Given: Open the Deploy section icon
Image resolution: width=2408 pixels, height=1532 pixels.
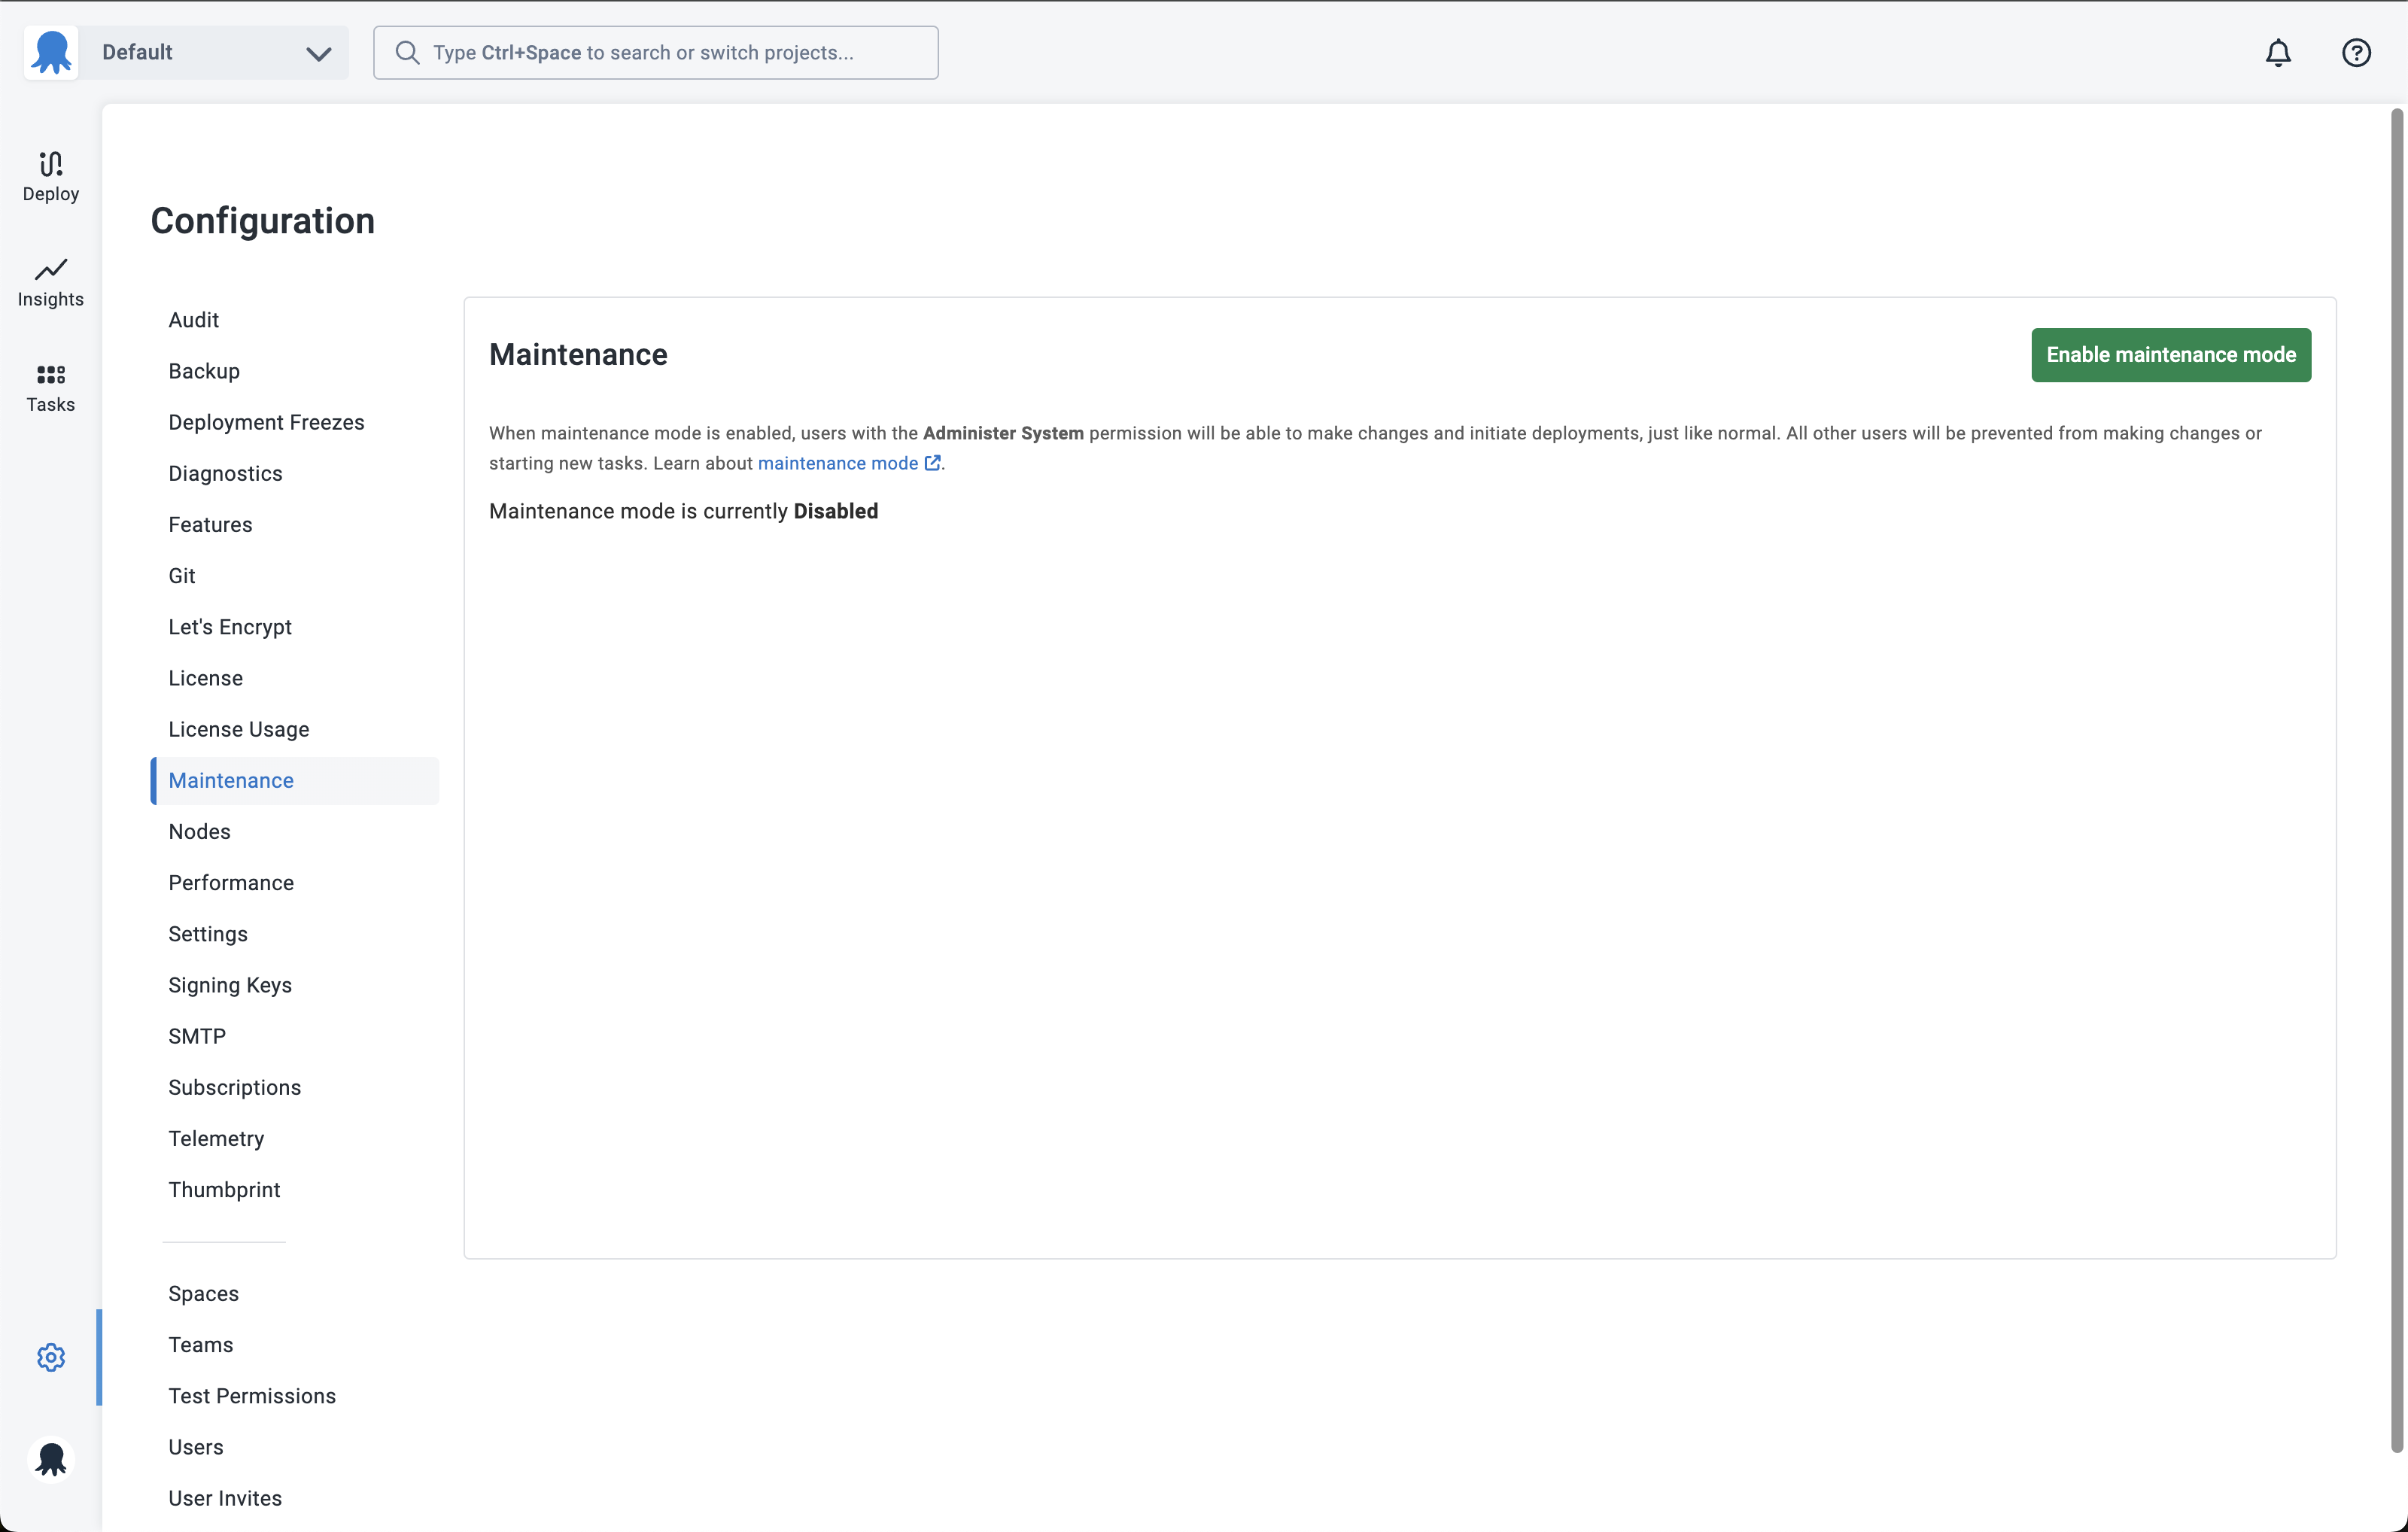Looking at the screenshot, I should coord(51,163).
